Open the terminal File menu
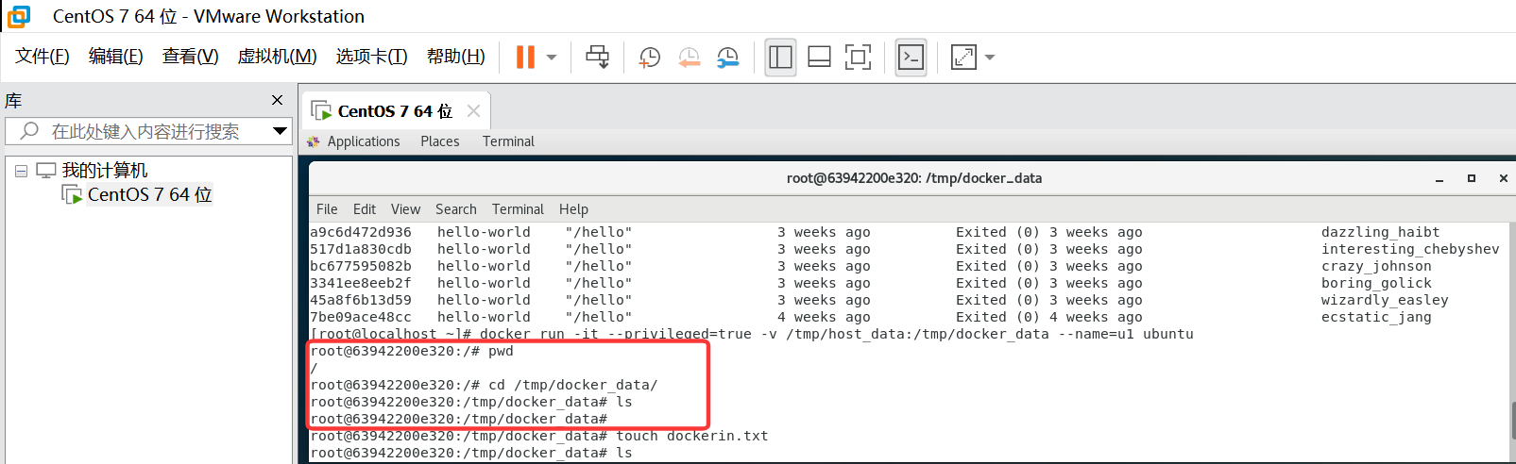This screenshot has height=464, width=1516. (327, 209)
